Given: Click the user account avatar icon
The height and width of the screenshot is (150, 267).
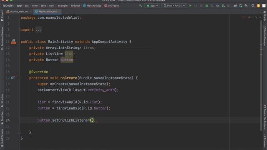Looking at the screenshot, I should [x=264, y=5].
